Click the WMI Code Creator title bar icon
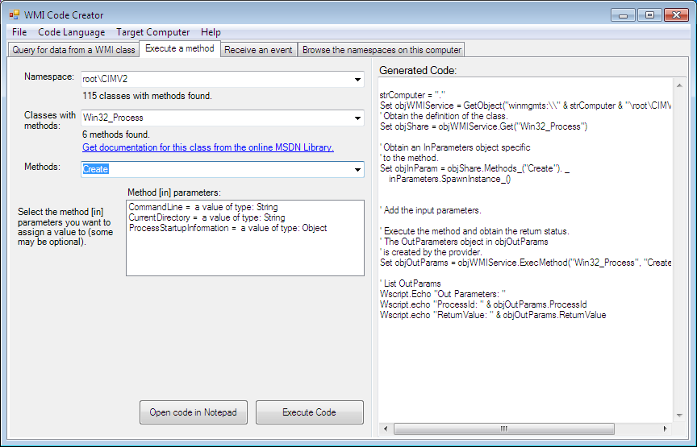 14,14
